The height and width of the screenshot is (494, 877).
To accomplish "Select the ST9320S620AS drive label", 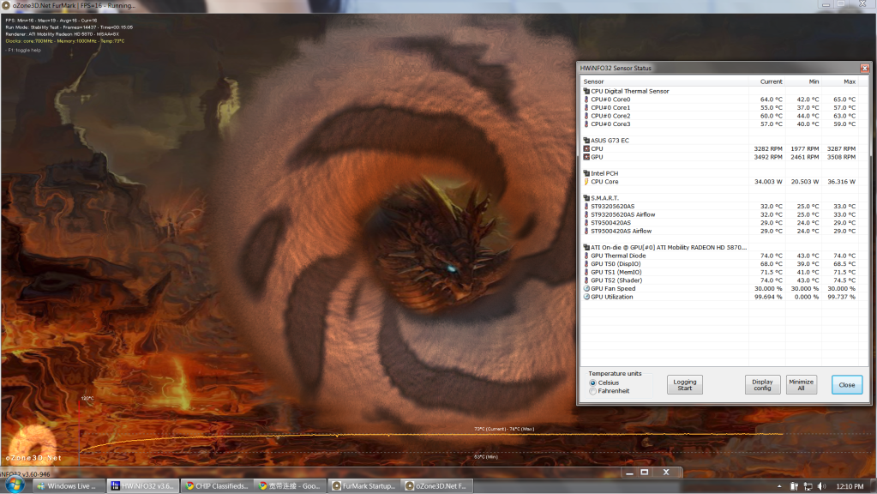I will point(612,207).
